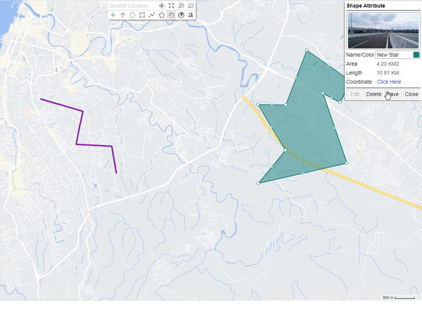422x316 pixels.
Task: Click the Edit button
Action: tap(355, 94)
